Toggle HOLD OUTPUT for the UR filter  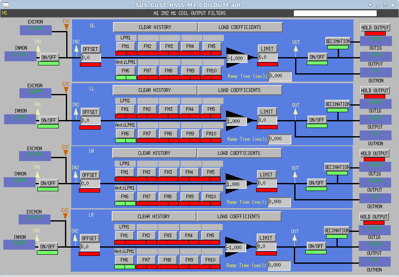coord(374,154)
